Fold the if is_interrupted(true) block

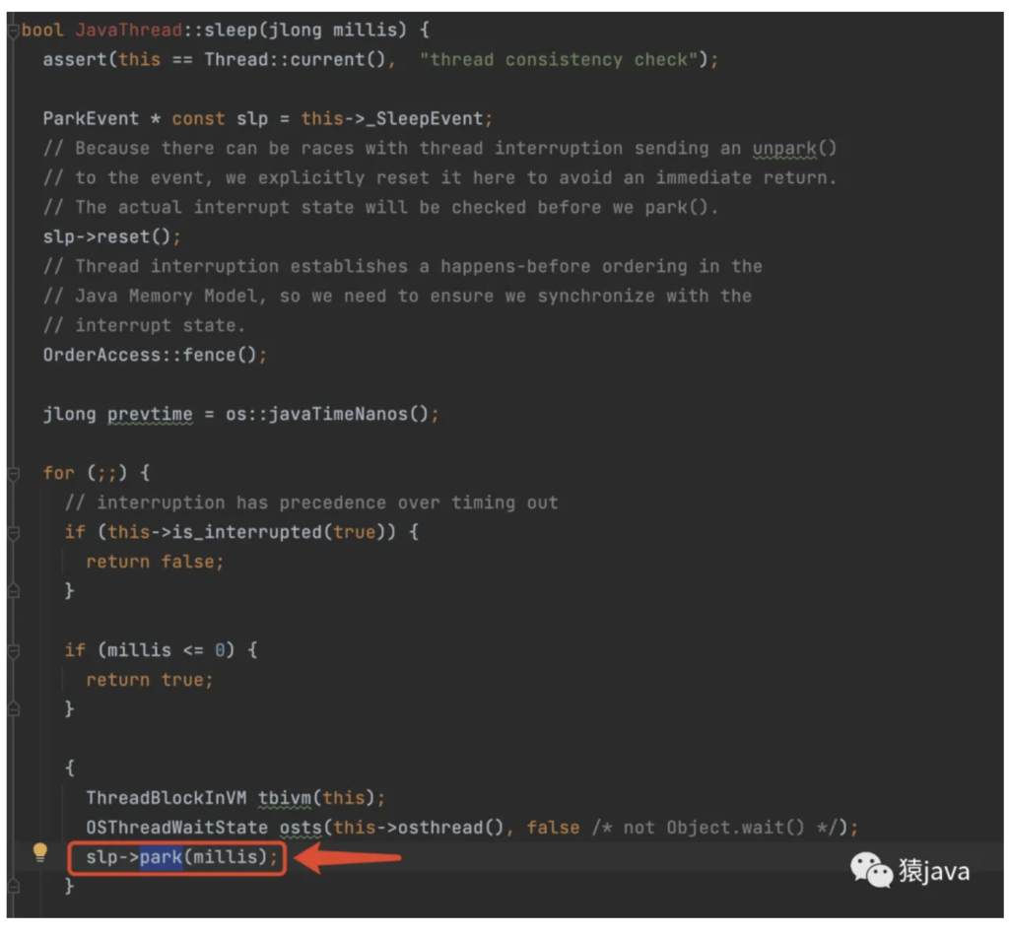(x=13, y=533)
